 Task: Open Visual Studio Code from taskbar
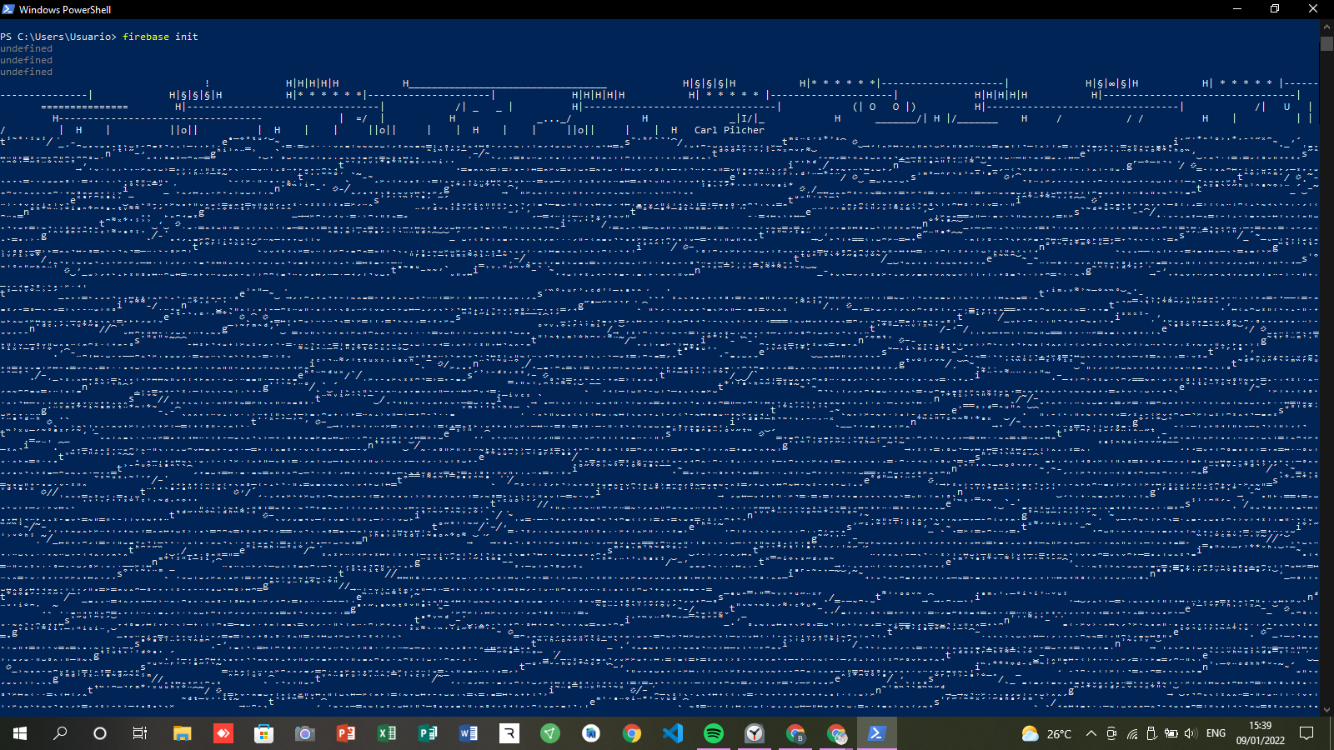[x=673, y=733]
